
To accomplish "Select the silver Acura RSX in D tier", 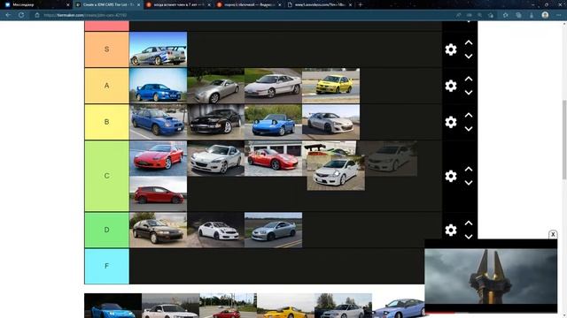I will 273,230.
